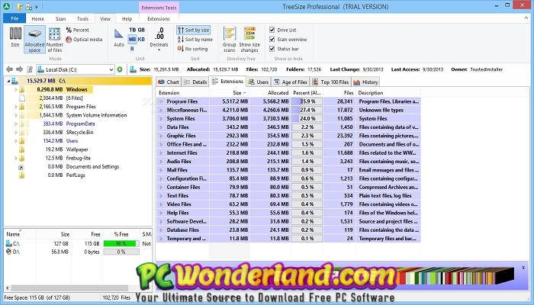The image size is (534, 305).
Task: Toggle Drive List checkbox
Action: [272, 30]
